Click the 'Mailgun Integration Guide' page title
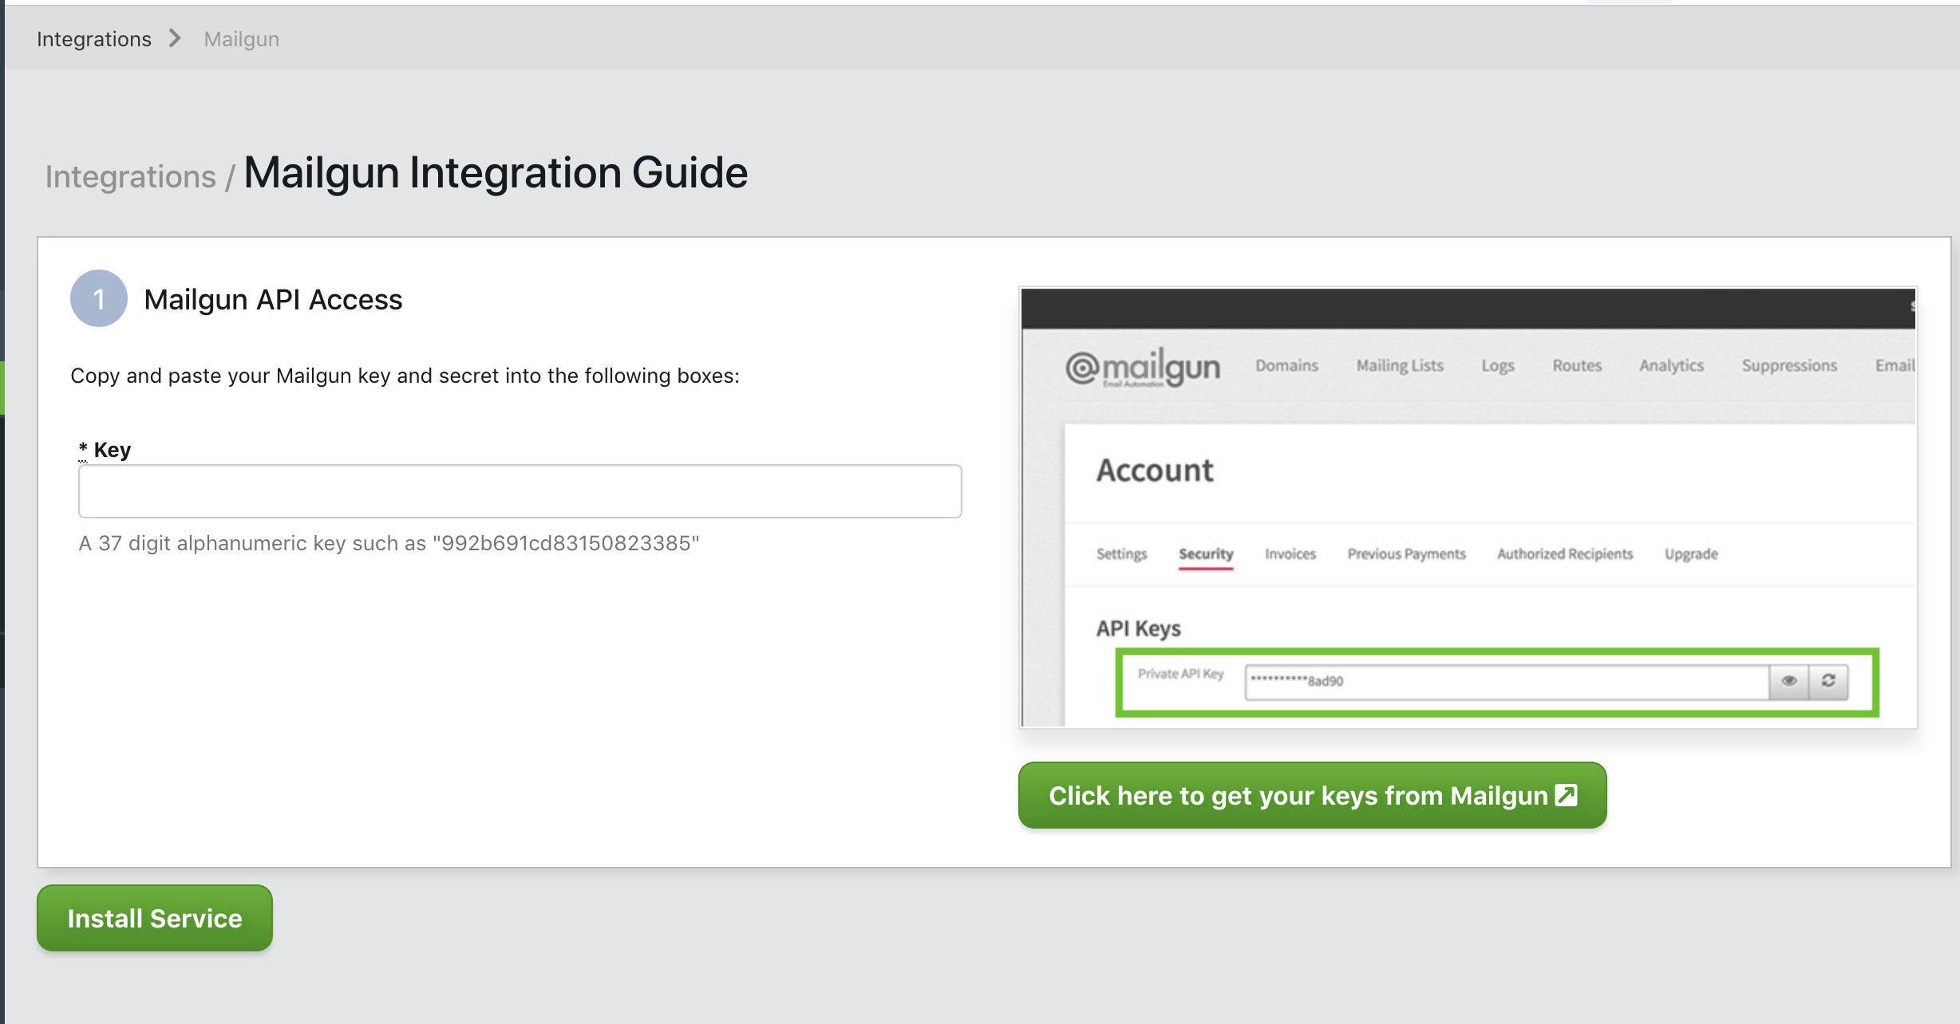This screenshot has height=1024, width=1960. [x=496, y=172]
